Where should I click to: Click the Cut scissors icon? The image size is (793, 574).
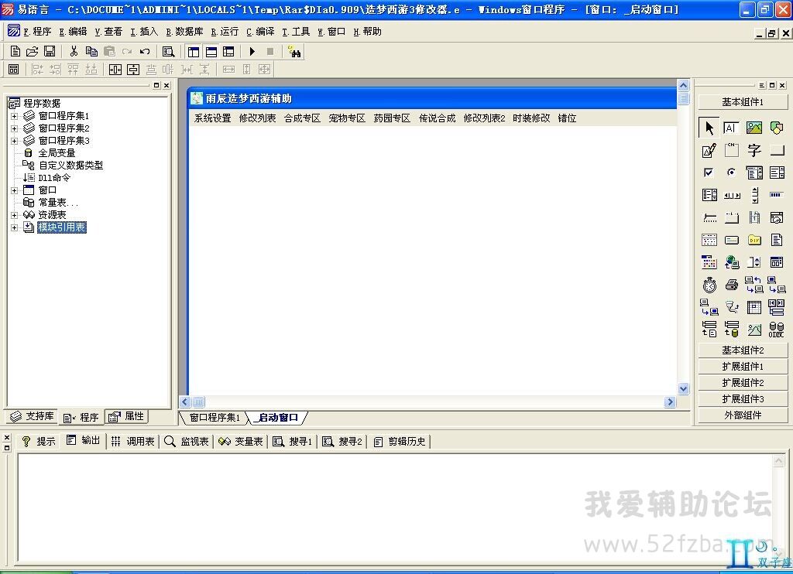[x=74, y=51]
